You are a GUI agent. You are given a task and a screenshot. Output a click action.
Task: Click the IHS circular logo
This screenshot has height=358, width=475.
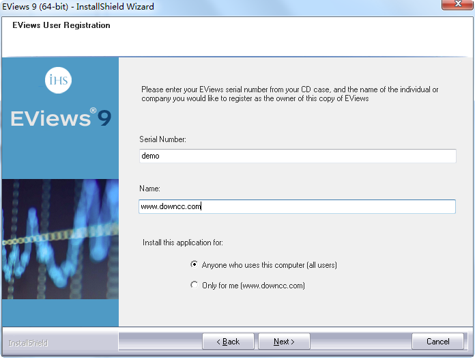pos(58,81)
